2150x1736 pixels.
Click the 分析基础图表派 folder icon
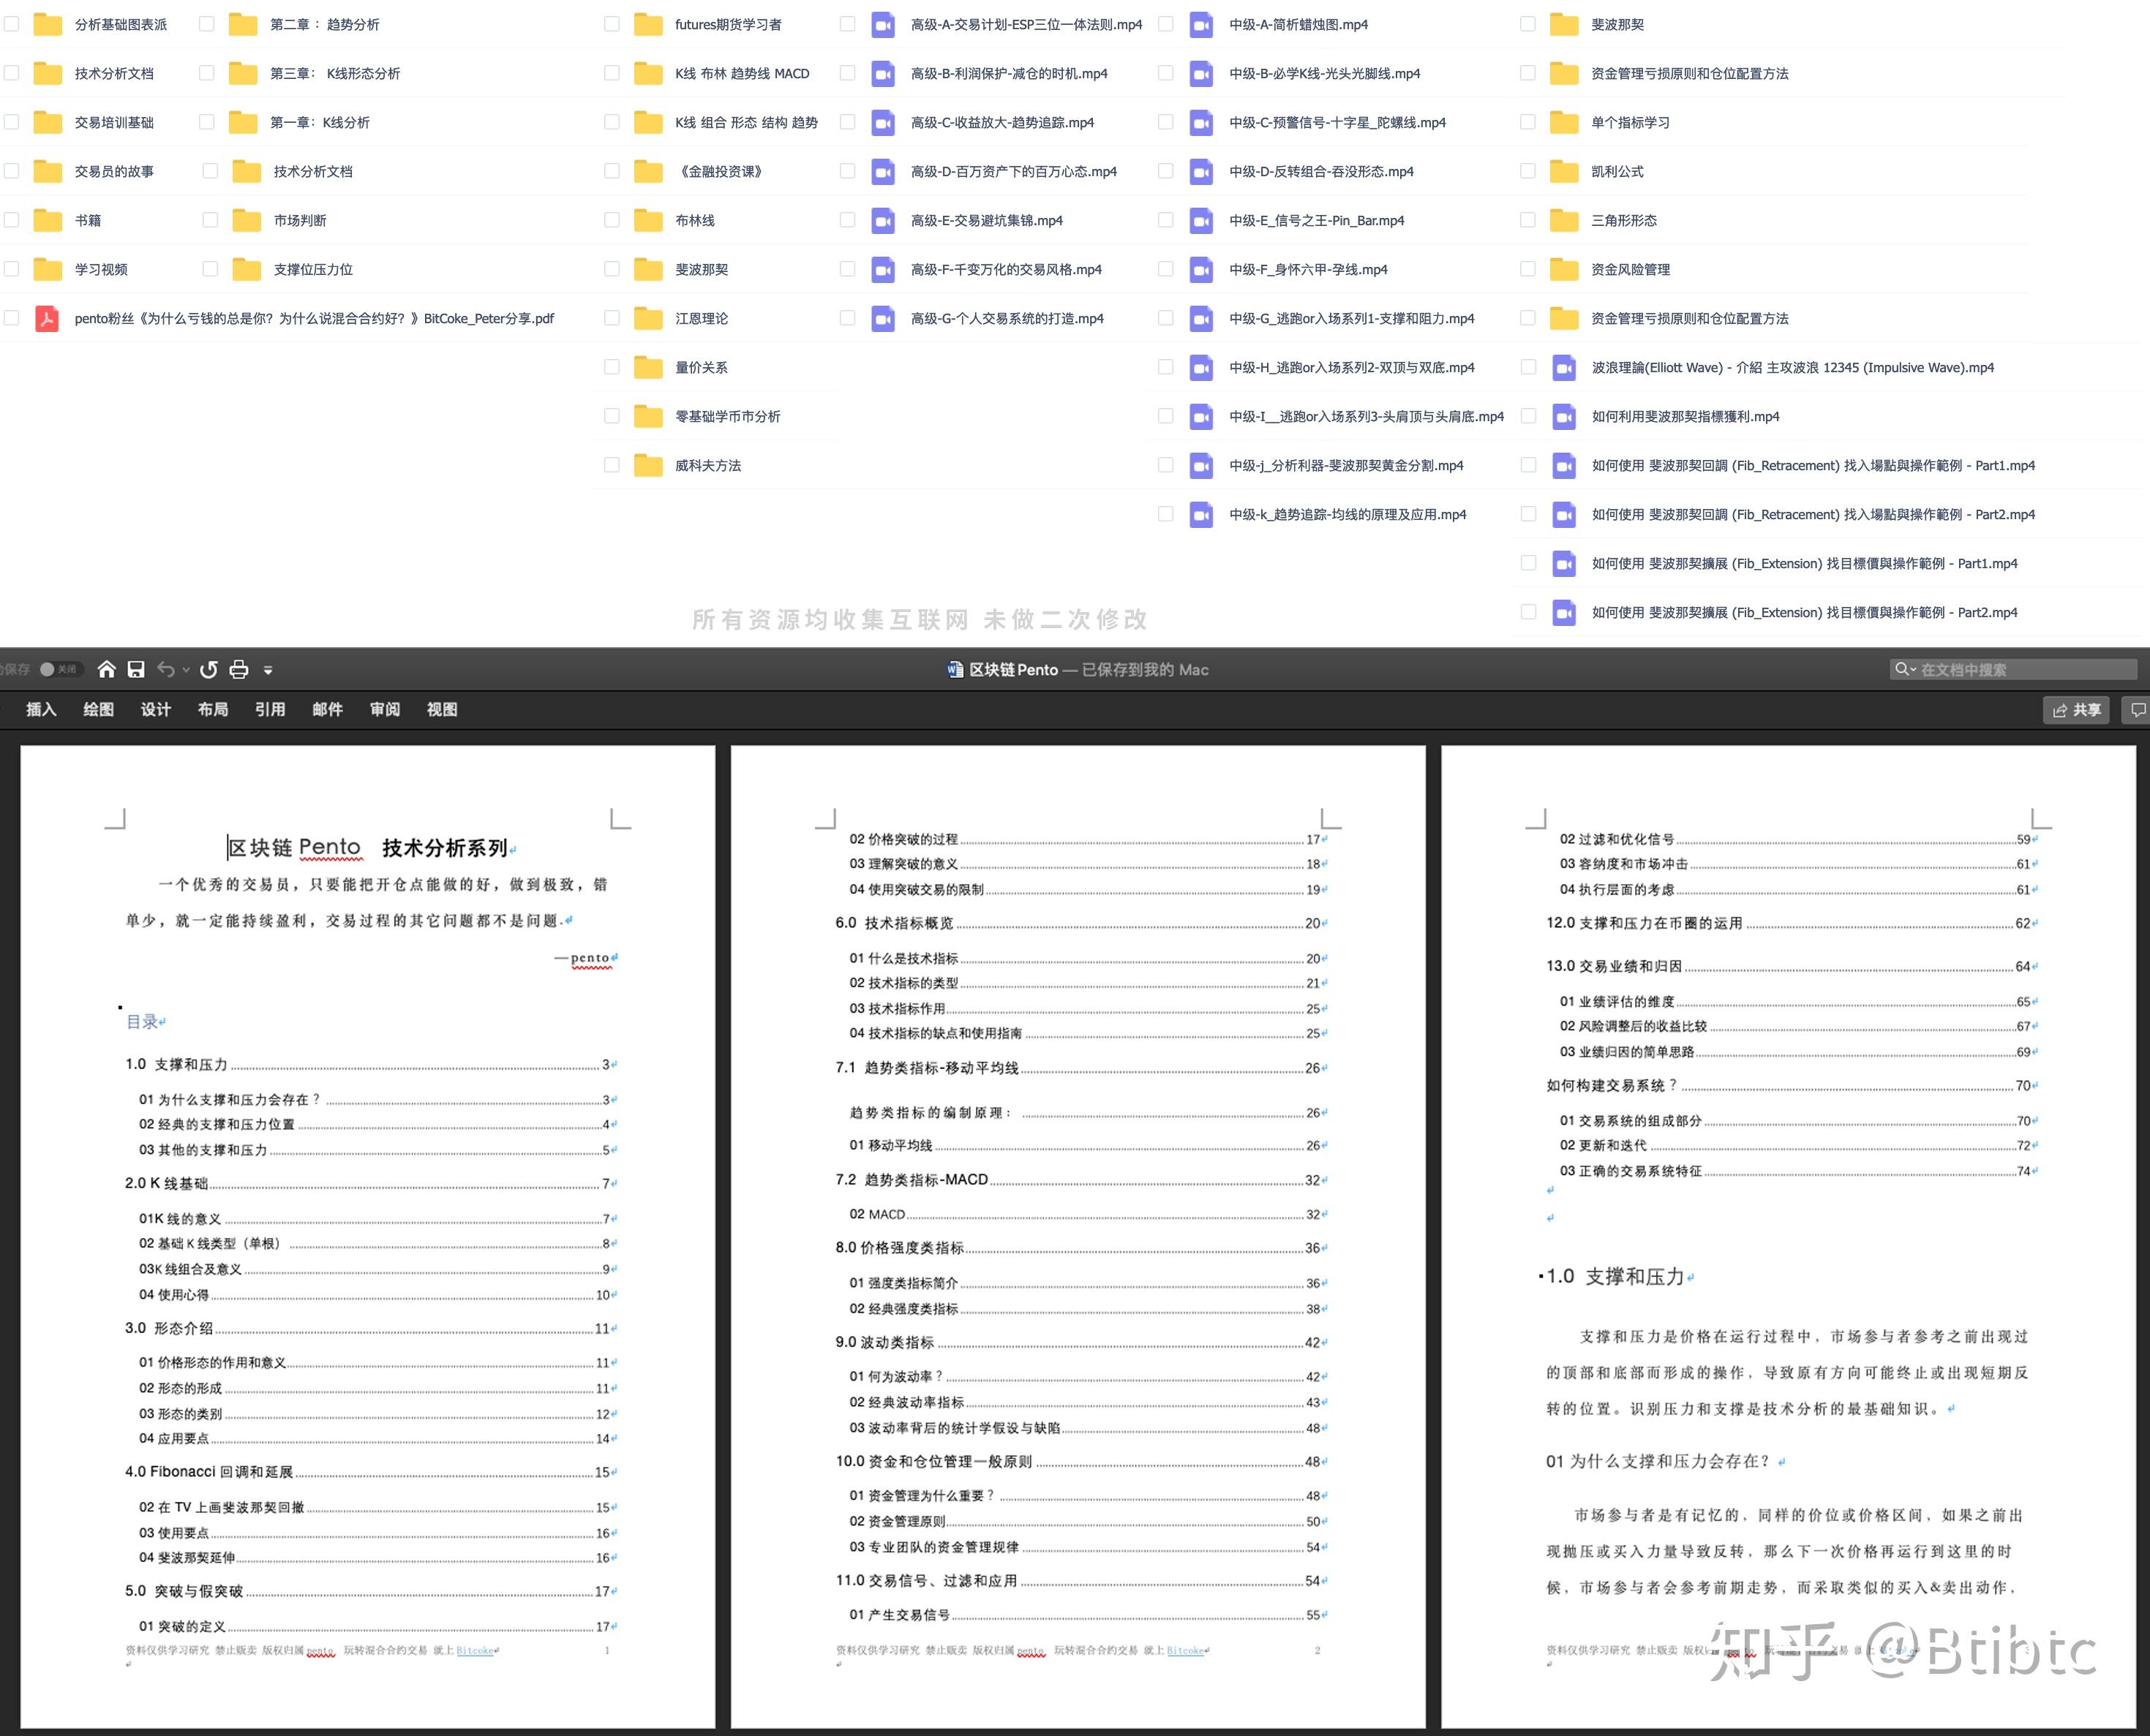click(x=47, y=24)
